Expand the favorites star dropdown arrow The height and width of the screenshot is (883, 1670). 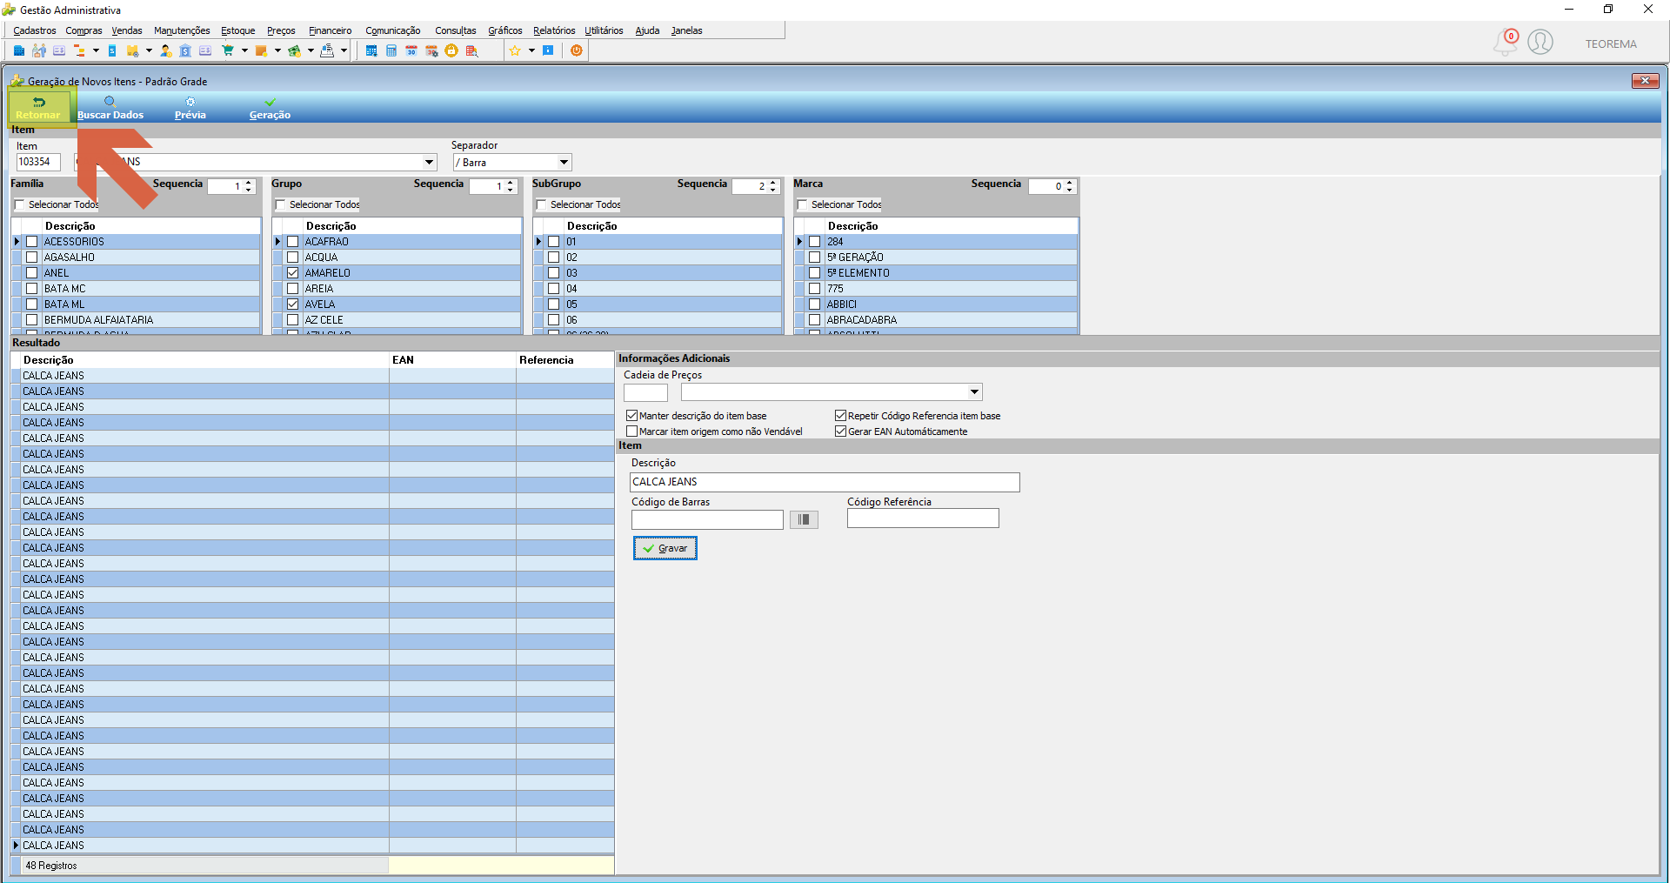tap(531, 50)
